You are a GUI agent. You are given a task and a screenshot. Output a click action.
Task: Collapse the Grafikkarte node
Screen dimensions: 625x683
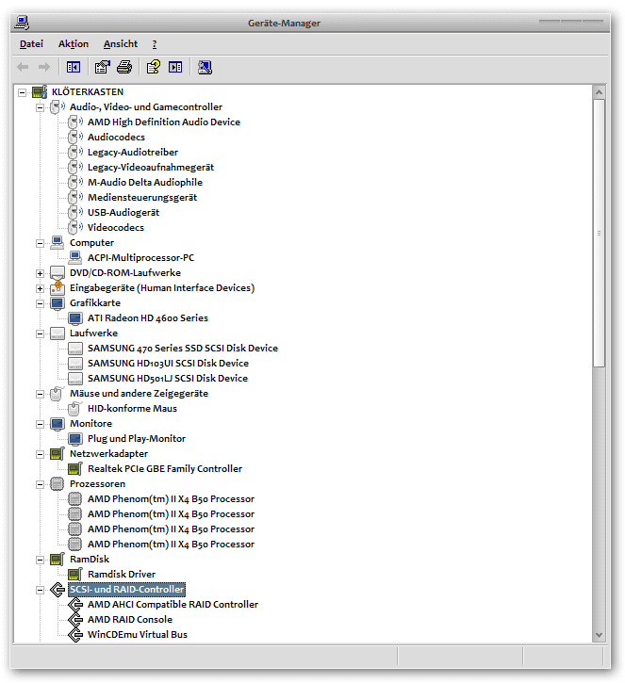click(41, 303)
